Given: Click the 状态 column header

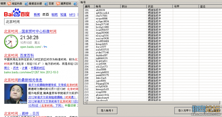Looking at the screenshot, I should (x=160, y=6).
